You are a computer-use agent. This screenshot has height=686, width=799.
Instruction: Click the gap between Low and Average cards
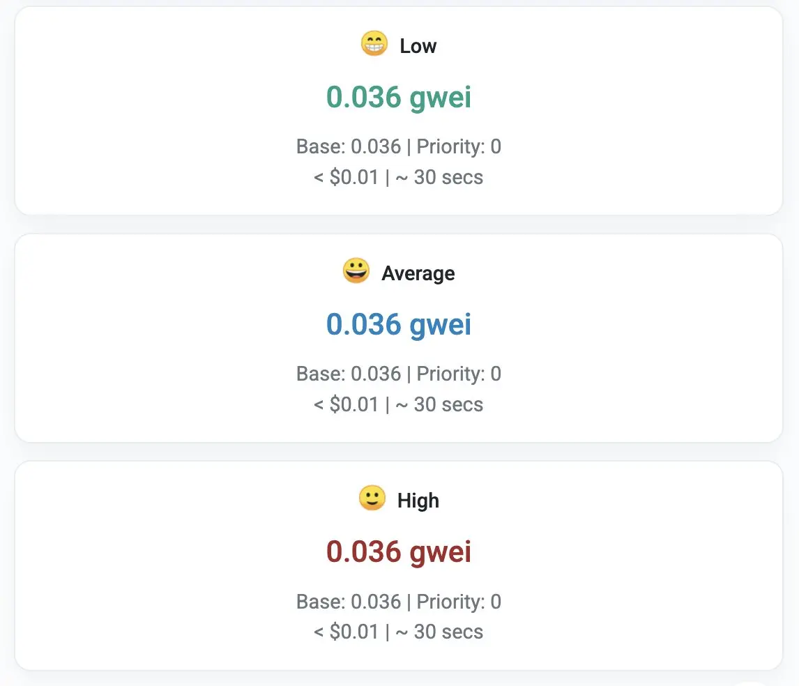coord(399,224)
